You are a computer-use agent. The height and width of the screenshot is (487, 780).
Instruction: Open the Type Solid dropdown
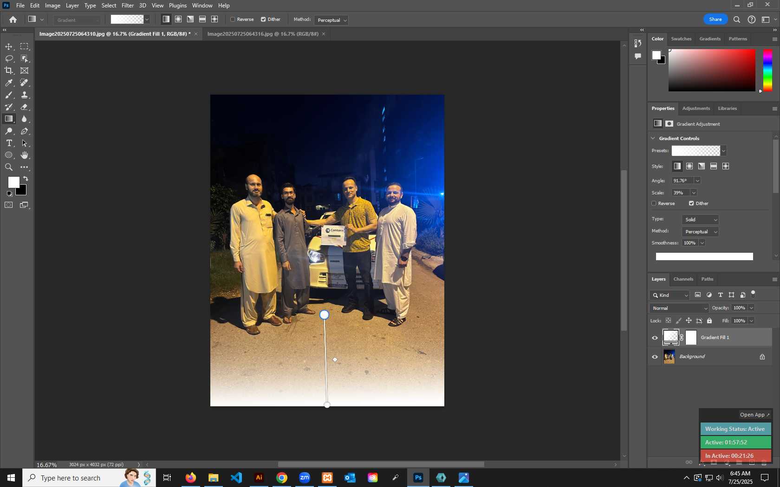[x=701, y=220]
